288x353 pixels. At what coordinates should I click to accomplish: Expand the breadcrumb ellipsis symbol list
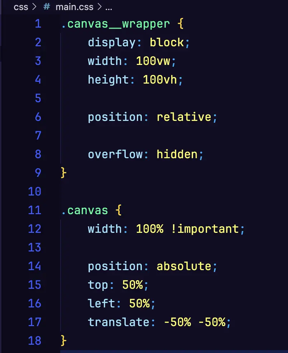(109, 7)
